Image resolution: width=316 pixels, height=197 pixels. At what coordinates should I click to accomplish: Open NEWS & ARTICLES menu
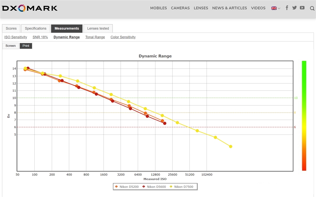[229, 8]
